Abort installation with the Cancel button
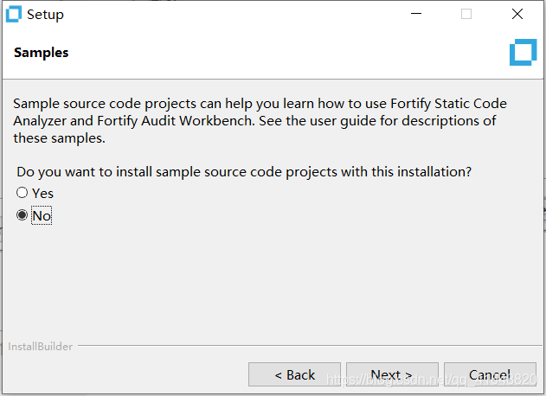This screenshot has height=396, width=546. pos(490,374)
